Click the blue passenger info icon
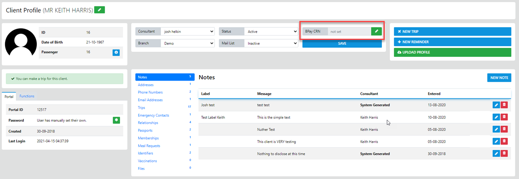The image size is (519, 179). tap(116, 52)
